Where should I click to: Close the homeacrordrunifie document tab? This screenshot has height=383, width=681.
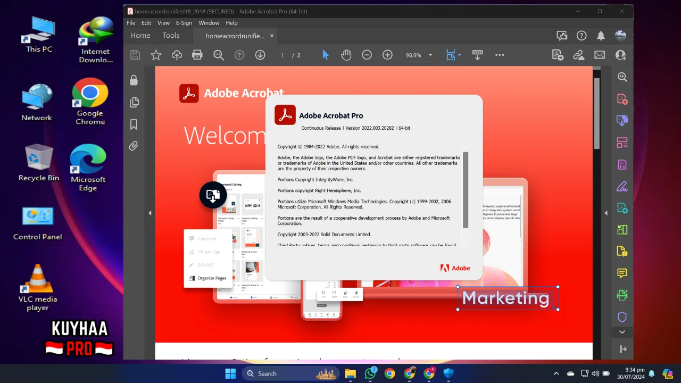(x=272, y=36)
